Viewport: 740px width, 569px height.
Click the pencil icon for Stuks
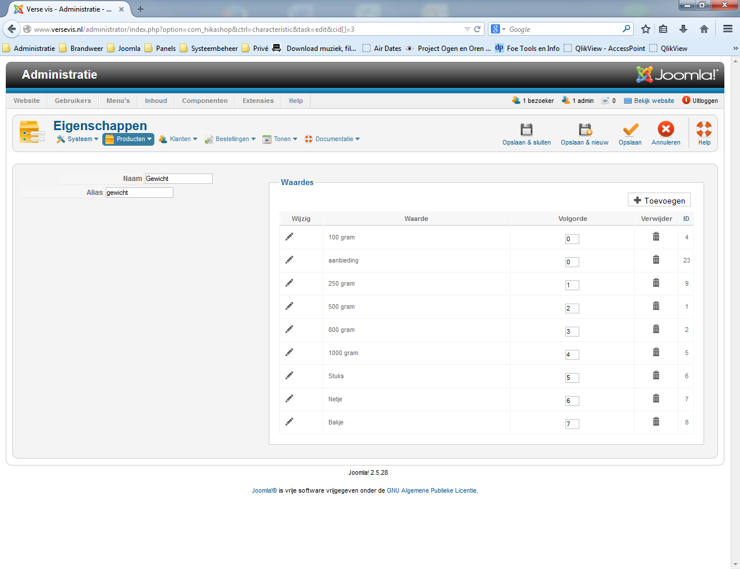pos(289,375)
